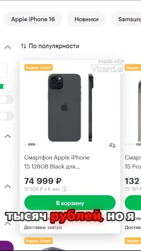Add iPhone 15 128GB Black to cart (В корзину)
141x251 pixels.
click(x=70, y=203)
